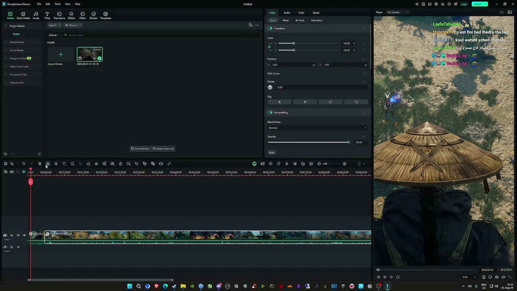Delete the selected clip with trash icon

40,164
